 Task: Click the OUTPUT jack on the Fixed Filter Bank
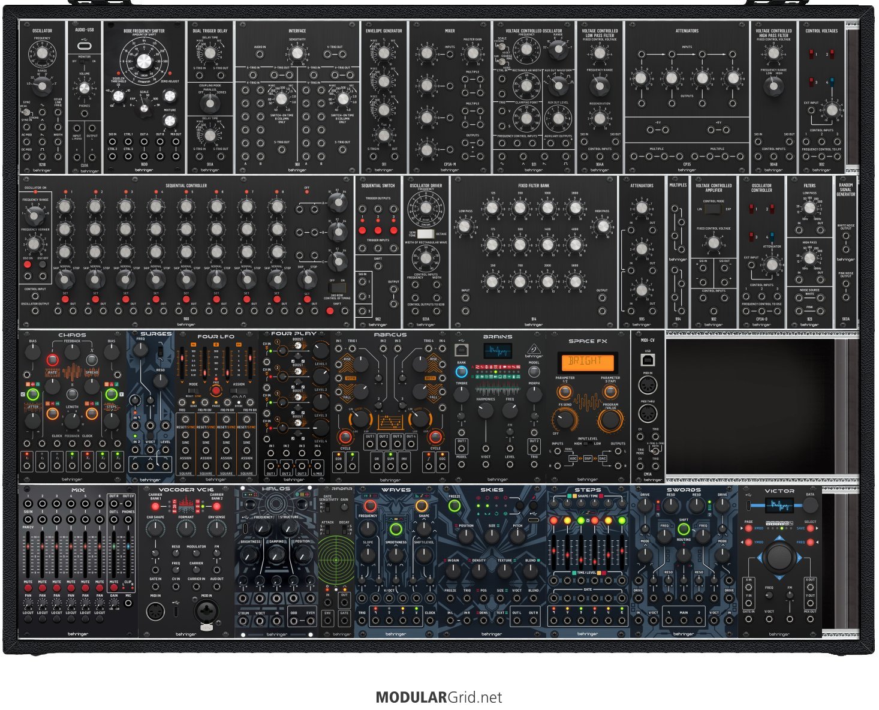point(602,298)
